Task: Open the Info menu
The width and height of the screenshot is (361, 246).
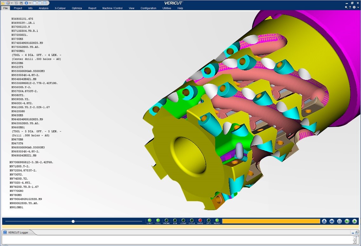Action: point(30,8)
